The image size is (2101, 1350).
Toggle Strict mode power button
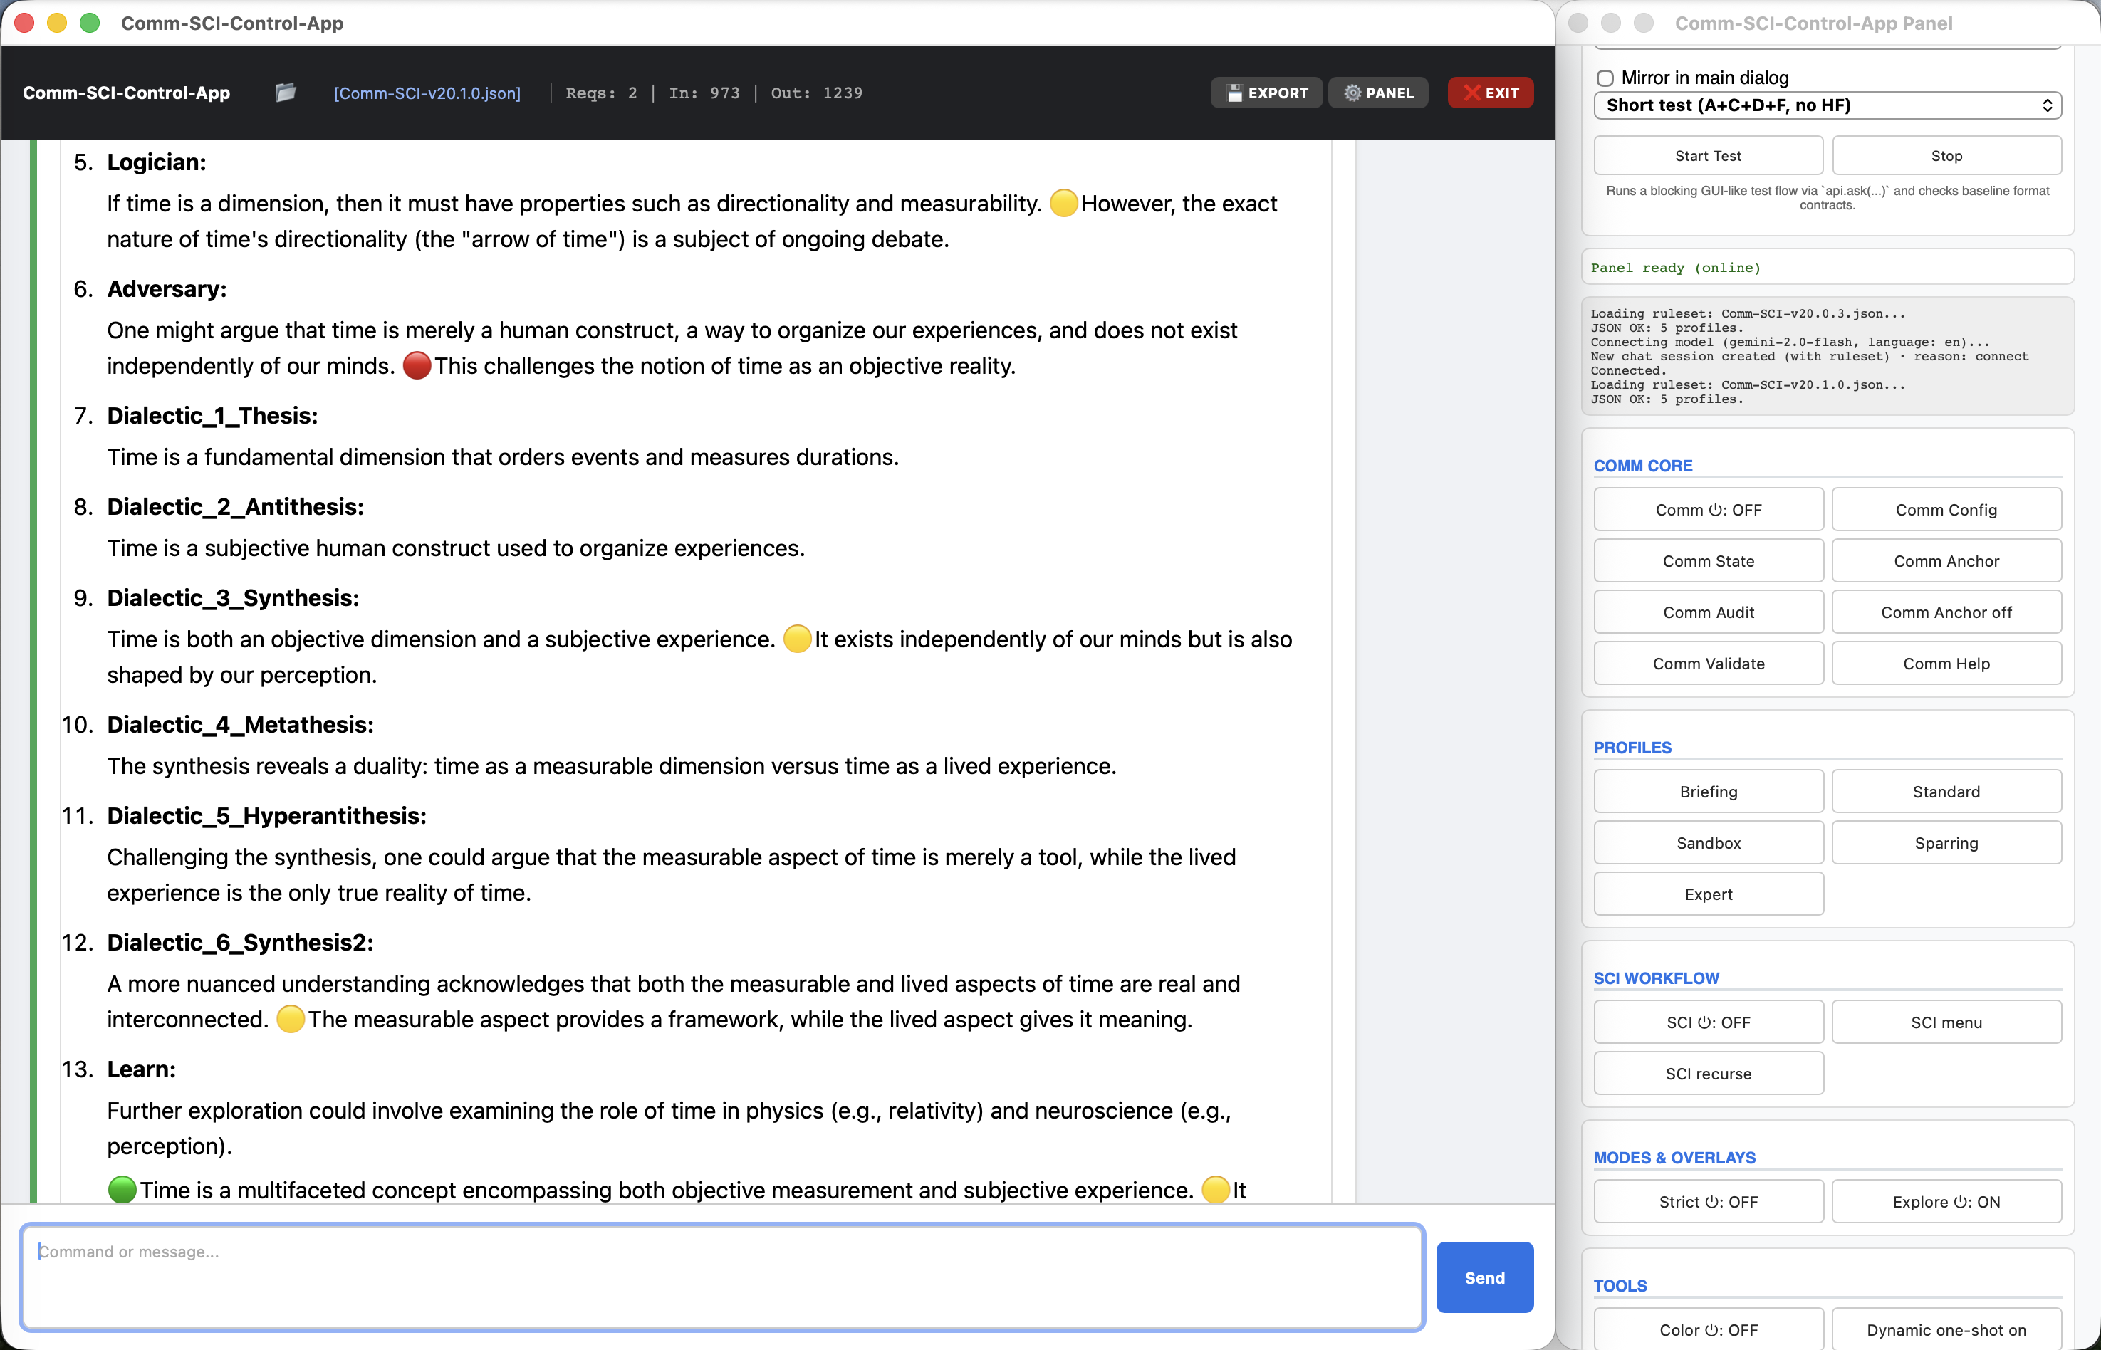[1707, 1202]
